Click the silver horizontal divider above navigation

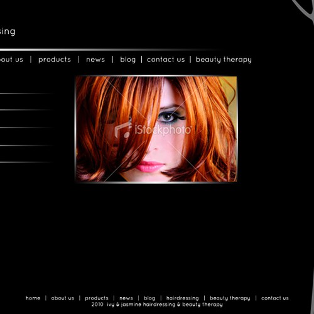pyautogui.click(x=111, y=50)
